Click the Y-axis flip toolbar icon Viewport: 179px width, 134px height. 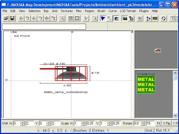34,18
